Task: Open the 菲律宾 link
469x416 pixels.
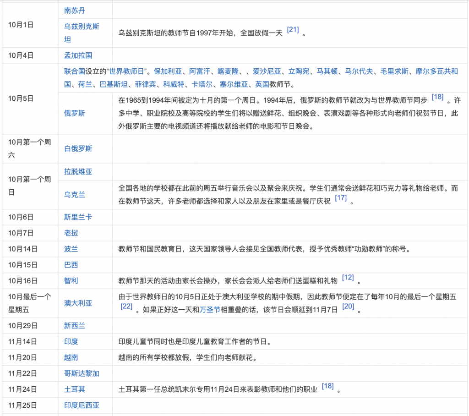Action: (145, 85)
